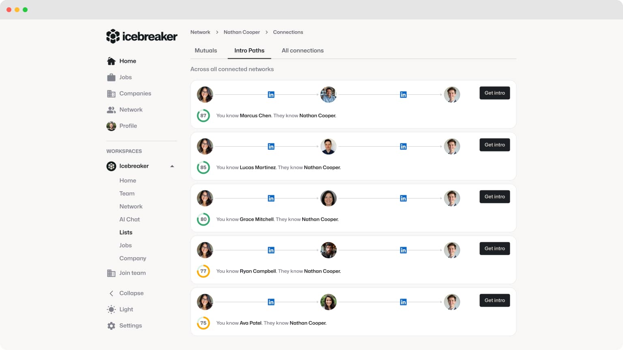
Task: Open the Profile avatar icon
Action: tap(111, 126)
